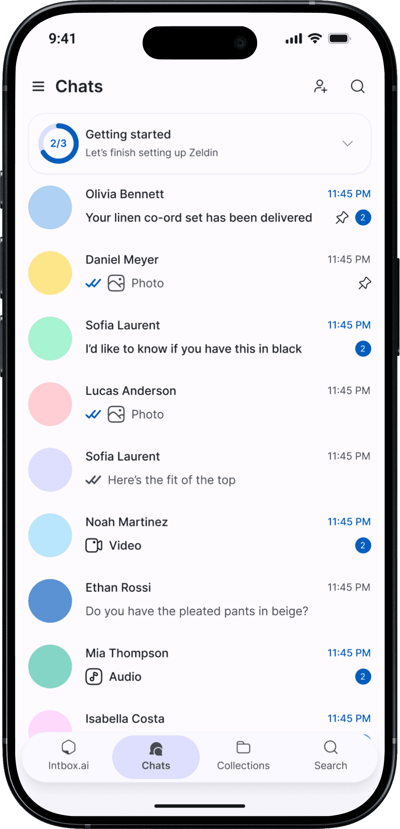Viewport: 400px width, 829px height.
Task: Tap Mia Thompson's teal avatar
Action: (50, 666)
